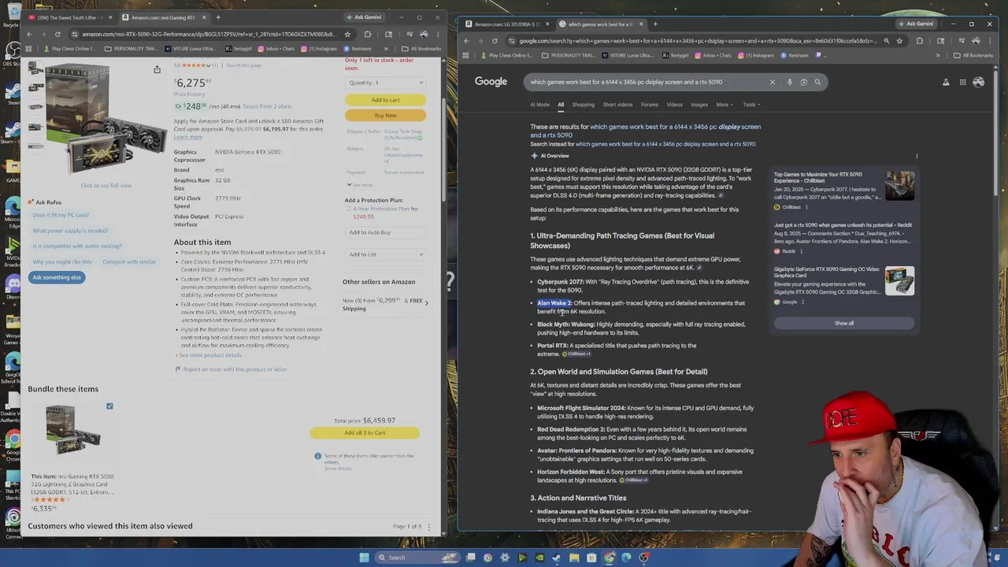This screenshot has width=1008, height=567.
Task: Bookmark the Google search page with star
Action: (899, 41)
